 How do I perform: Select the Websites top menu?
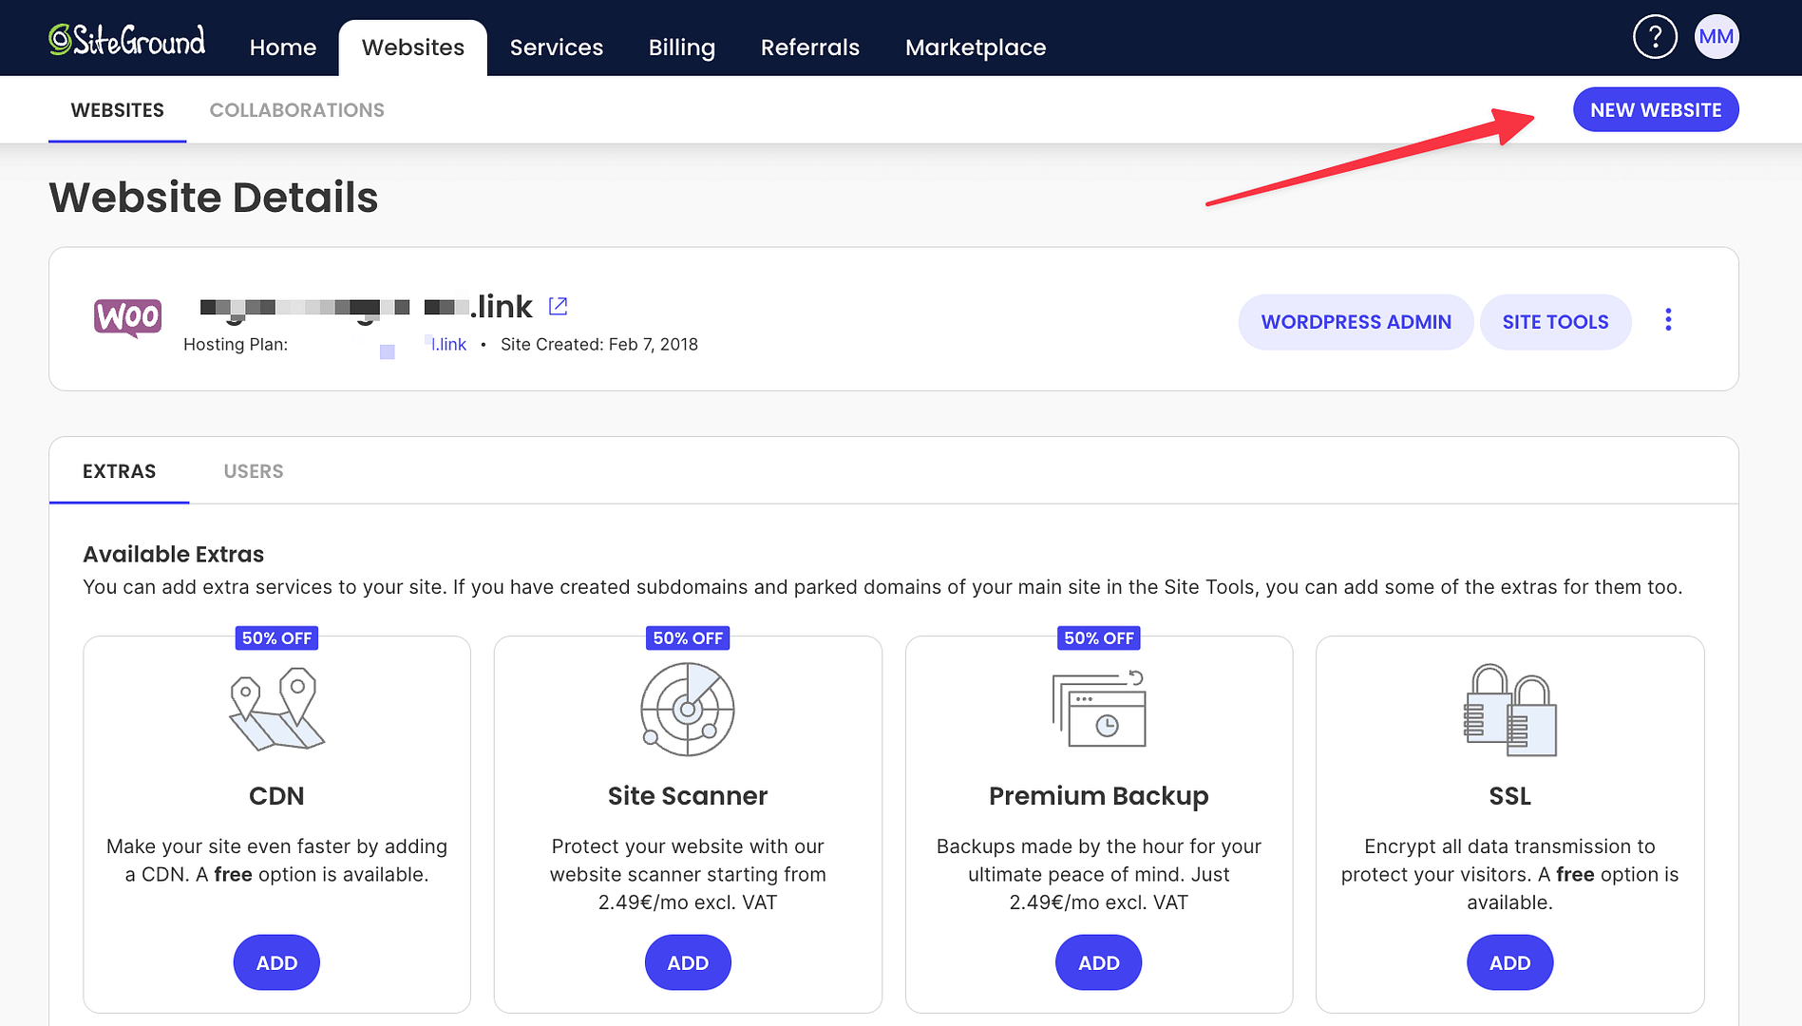[x=413, y=47]
